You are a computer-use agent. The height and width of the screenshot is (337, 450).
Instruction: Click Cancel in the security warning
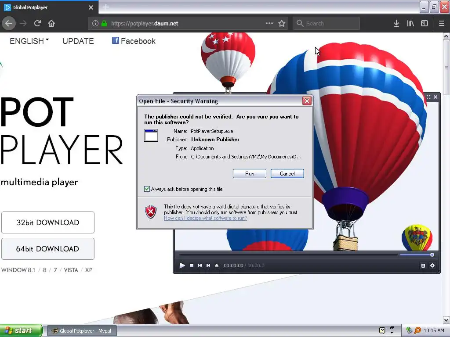287,174
